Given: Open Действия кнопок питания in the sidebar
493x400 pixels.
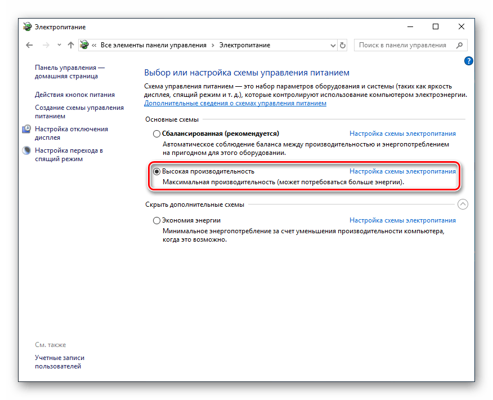Looking at the screenshot, I should (x=74, y=95).
